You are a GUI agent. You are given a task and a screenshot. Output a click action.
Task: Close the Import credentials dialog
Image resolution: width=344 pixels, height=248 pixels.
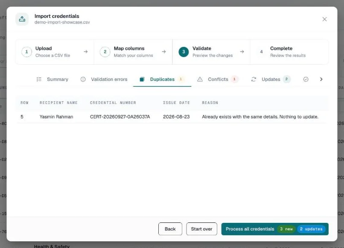324,19
